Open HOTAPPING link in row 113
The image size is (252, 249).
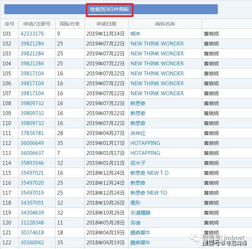click(x=145, y=153)
